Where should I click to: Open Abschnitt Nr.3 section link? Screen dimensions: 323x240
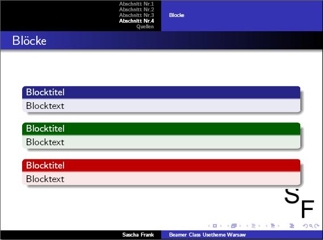(x=136, y=15)
